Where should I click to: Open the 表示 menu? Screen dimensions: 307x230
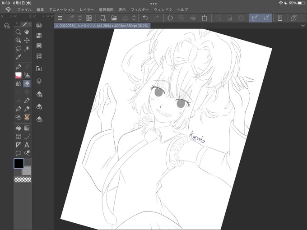tap(122, 10)
